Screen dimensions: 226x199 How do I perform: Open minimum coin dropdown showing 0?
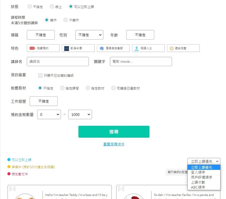pos(49,114)
